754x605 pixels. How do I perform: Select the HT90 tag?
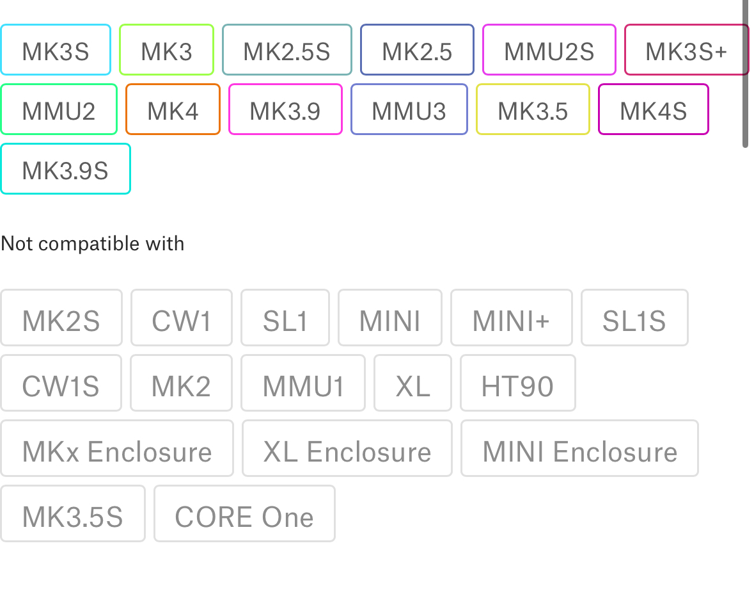tap(518, 383)
